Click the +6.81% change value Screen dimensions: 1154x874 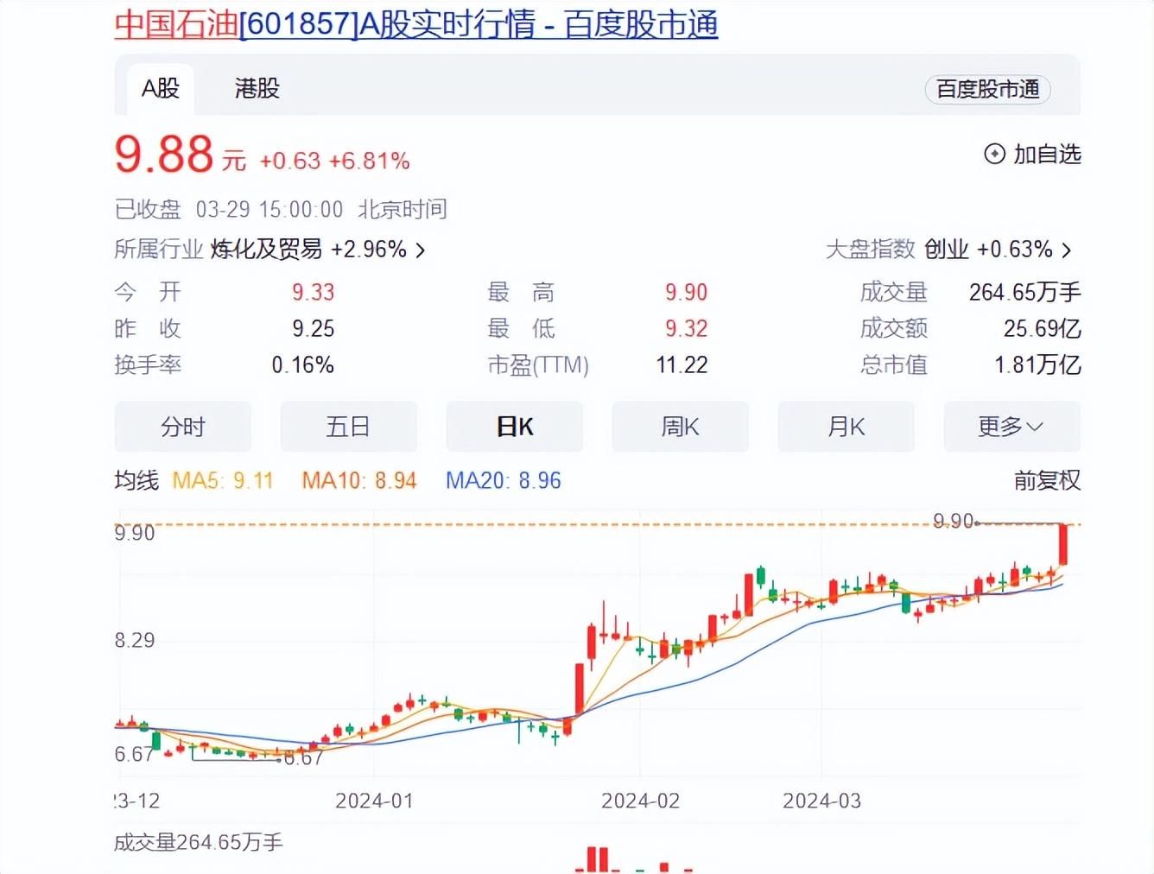(370, 161)
